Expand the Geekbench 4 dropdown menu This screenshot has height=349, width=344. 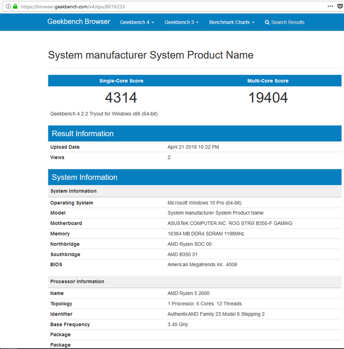coord(137,22)
